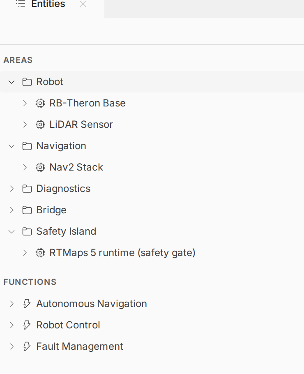Expand the LiDAR Sensor component
Screen dimensions: 304x374
[25, 125]
